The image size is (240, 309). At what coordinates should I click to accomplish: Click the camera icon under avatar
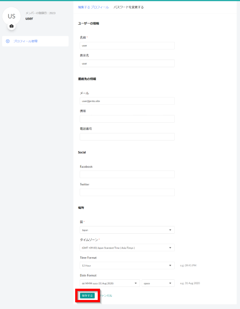coord(11,26)
